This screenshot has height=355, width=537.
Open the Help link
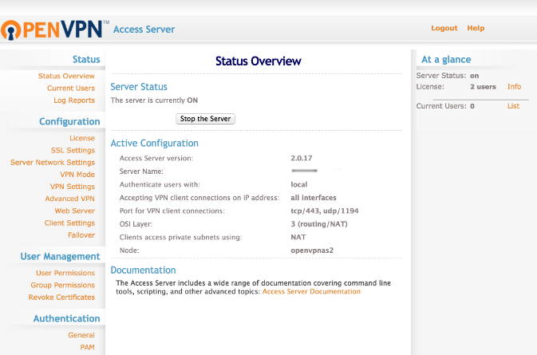[x=476, y=28]
